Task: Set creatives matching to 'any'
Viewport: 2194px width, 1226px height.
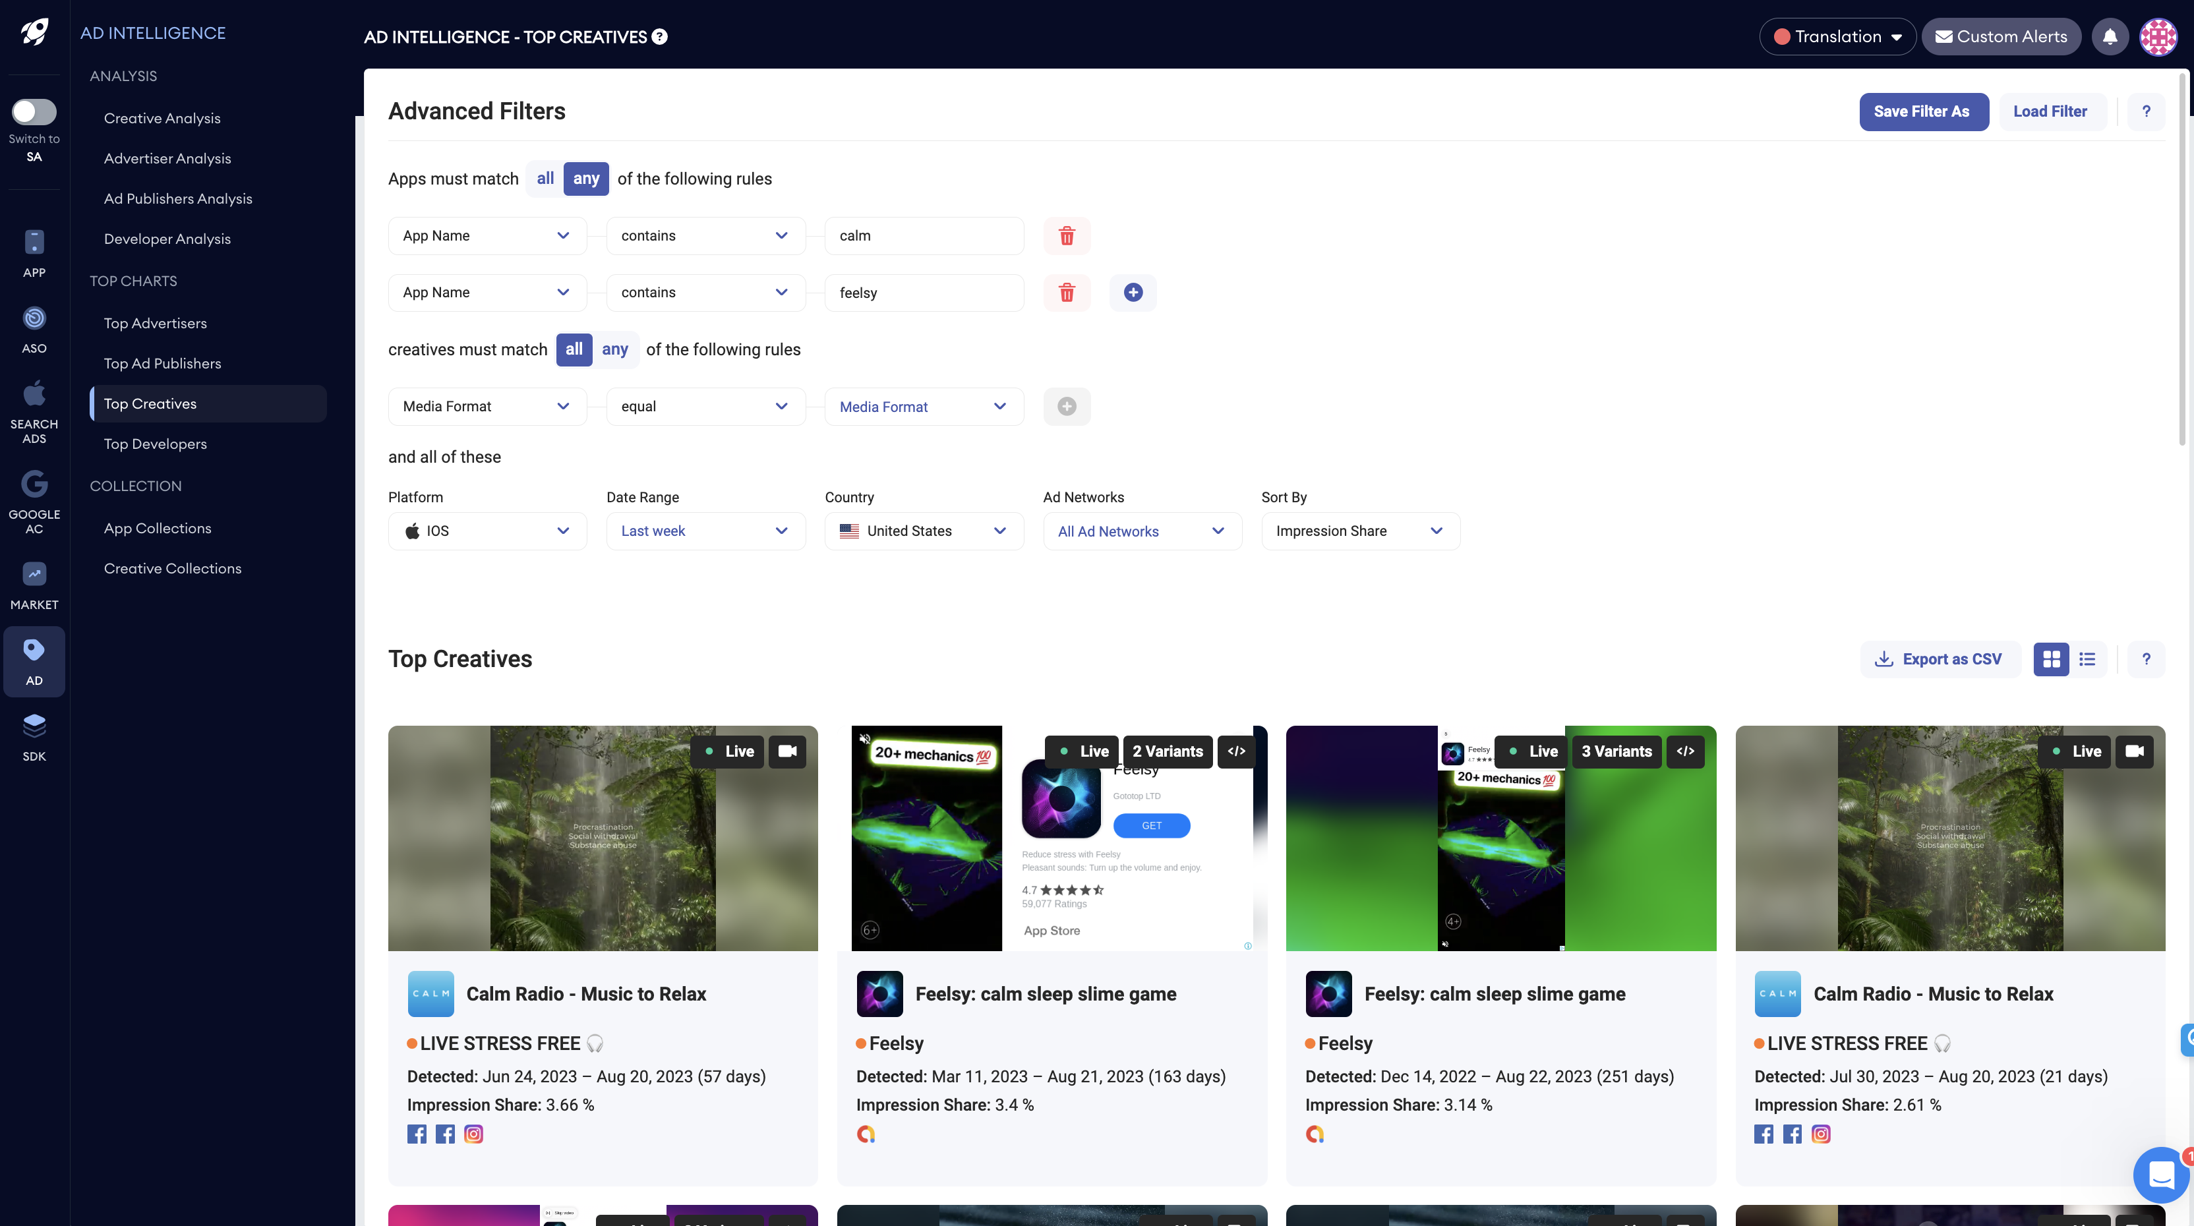Action: (614, 350)
